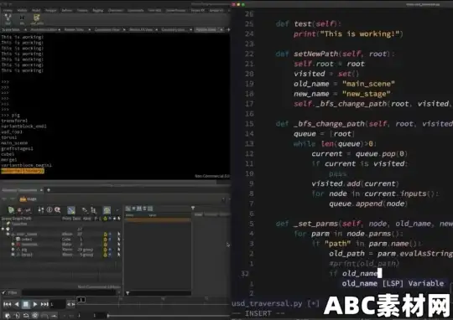Click 'graftstages1' output in Python shell
The width and height of the screenshot is (453, 320).
coord(18,148)
